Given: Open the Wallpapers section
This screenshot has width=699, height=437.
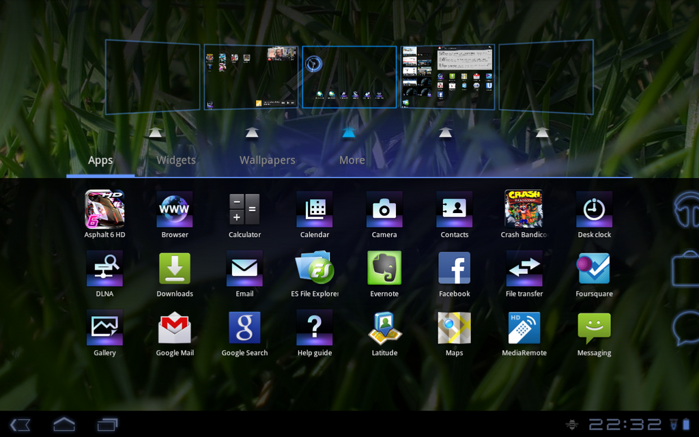Looking at the screenshot, I should [x=267, y=160].
